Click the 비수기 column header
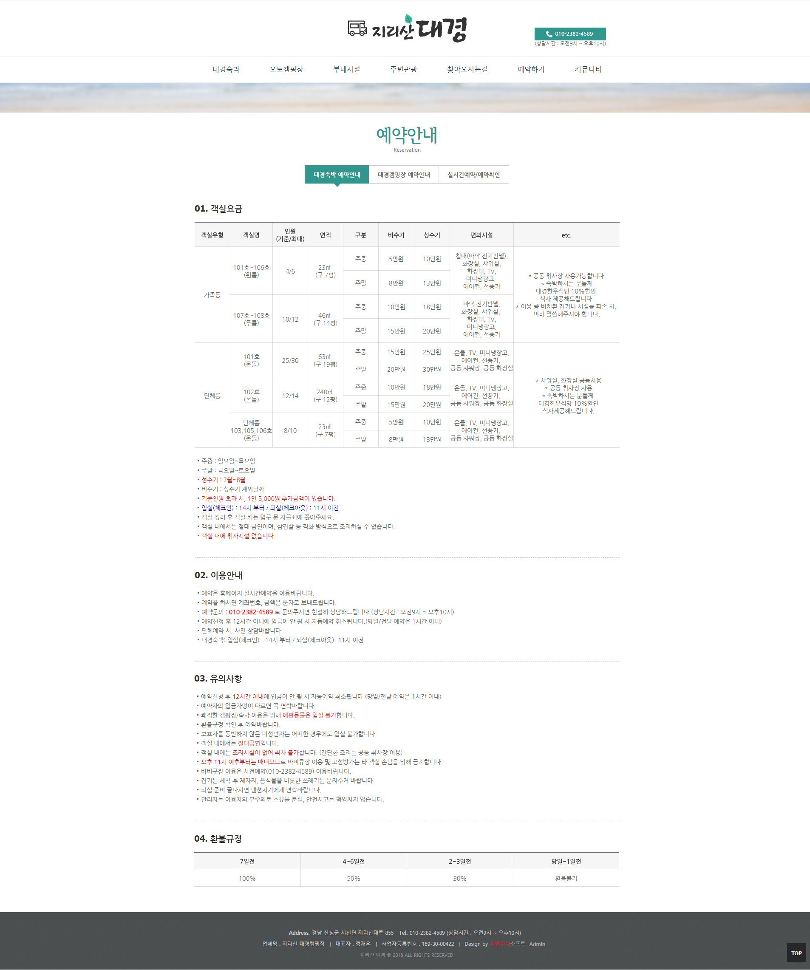 click(x=396, y=235)
